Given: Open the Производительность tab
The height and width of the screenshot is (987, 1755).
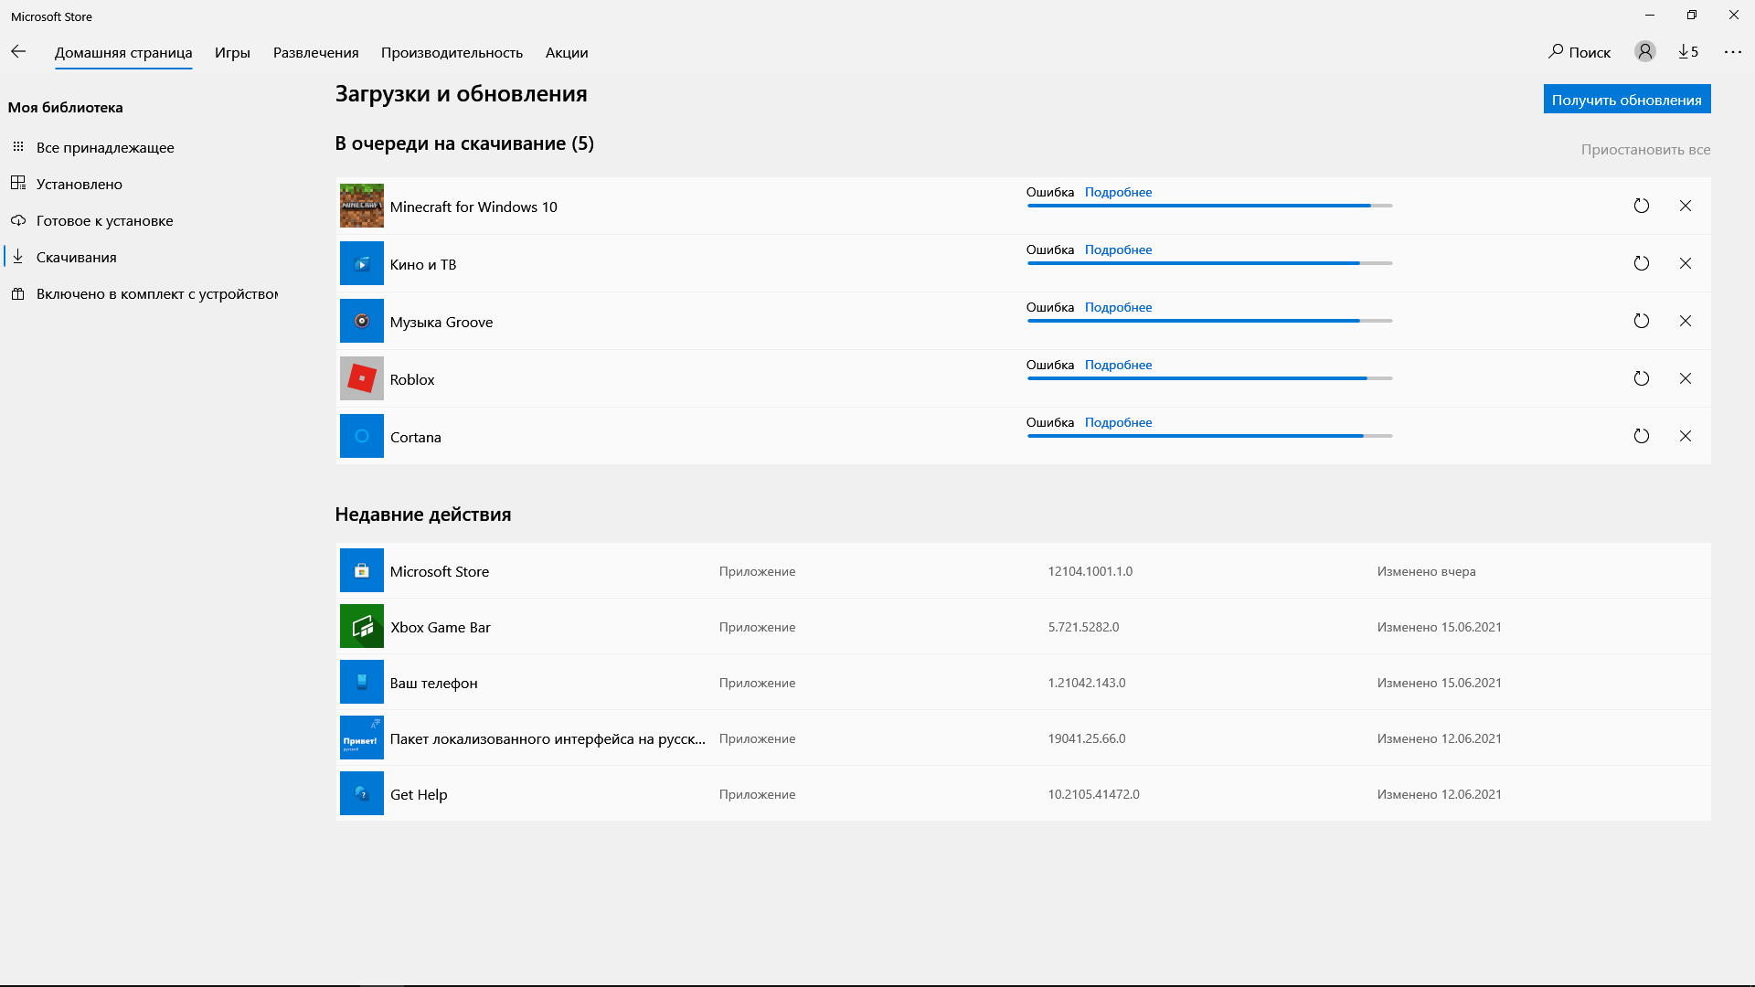Looking at the screenshot, I should click(x=452, y=52).
